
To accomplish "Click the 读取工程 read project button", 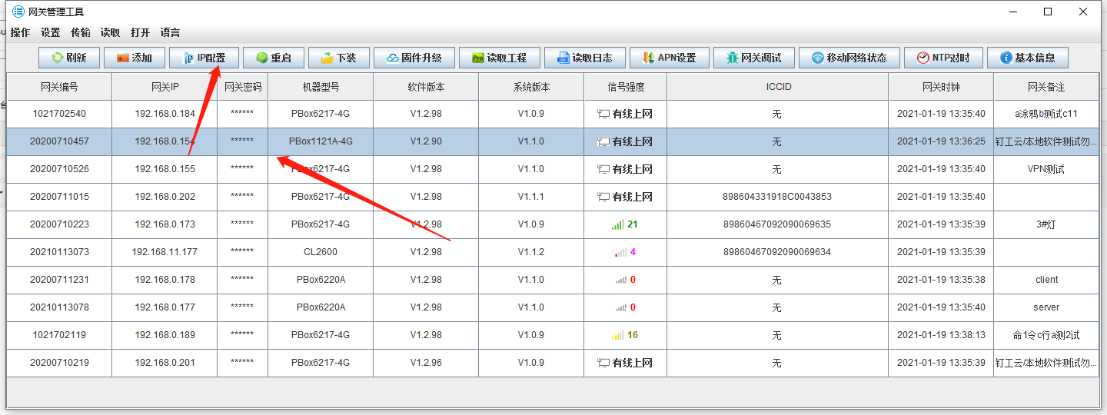I will (498, 58).
